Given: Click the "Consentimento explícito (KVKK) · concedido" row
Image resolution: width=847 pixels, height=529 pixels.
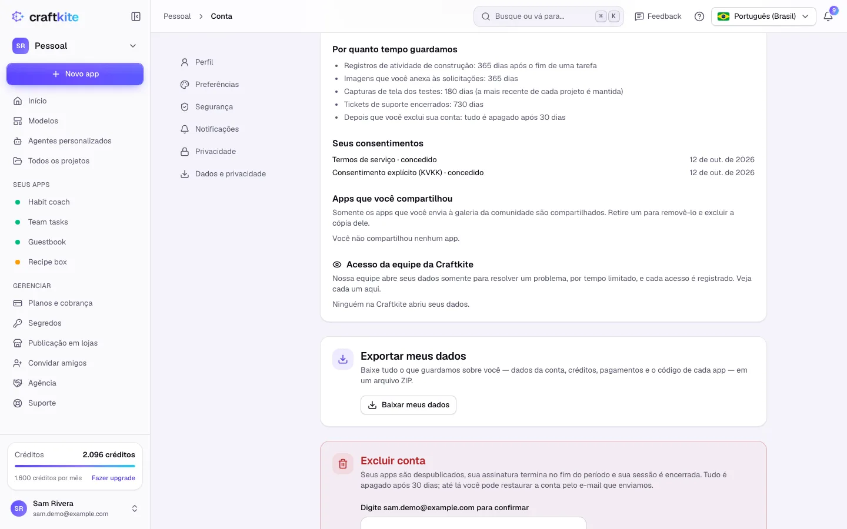Looking at the screenshot, I should tap(543, 173).
